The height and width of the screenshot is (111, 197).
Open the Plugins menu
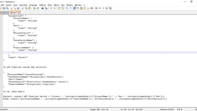click(x=70, y=5)
